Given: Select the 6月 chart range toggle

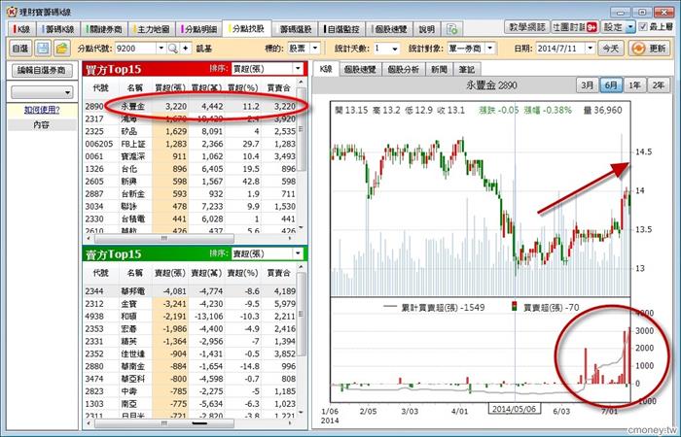Looking at the screenshot, I should pyautogui.click(x=610, y=84).
